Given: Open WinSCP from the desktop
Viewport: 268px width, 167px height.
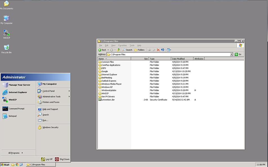Looking at the screenshot, I should click(x=6, y=33).
